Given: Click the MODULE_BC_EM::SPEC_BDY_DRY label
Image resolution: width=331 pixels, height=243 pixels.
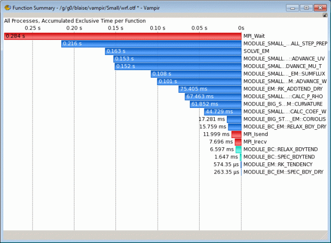Looking at the screenshot, I should tap(283, 173).
